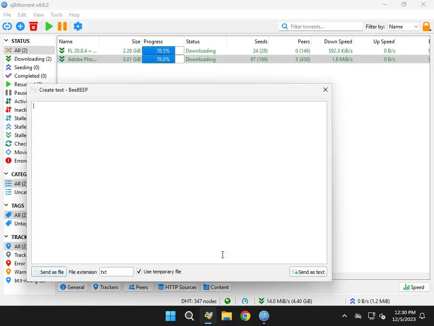Image resolution: width=434 pixels, height=326 pixels.
Task: Click the File extension txt field
Action: [x=116, y=272]
